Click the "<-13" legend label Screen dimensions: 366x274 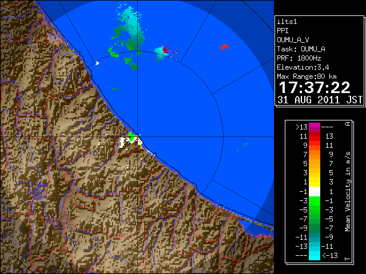click(x=330, y=255)
